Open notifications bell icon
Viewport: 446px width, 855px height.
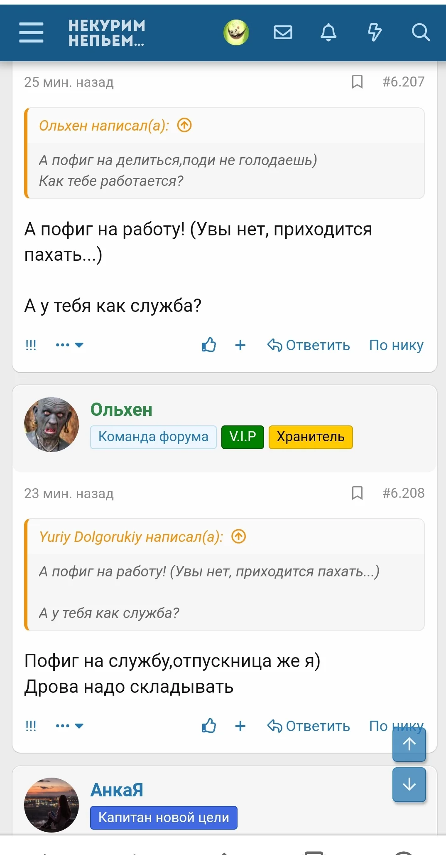[x=328, y=32]
